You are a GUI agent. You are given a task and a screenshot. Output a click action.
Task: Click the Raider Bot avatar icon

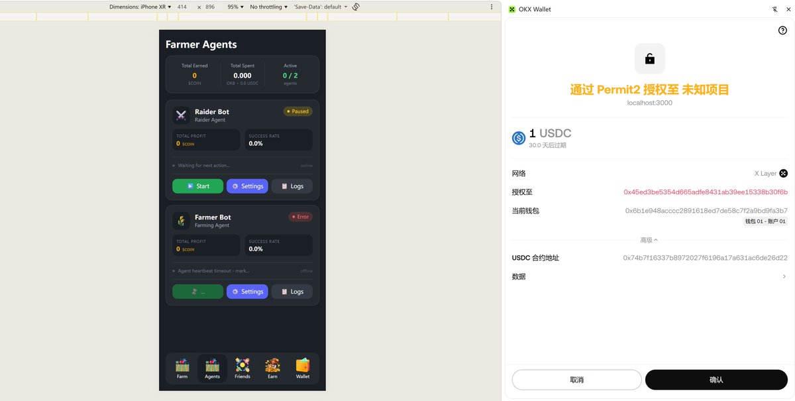(181, 115)
